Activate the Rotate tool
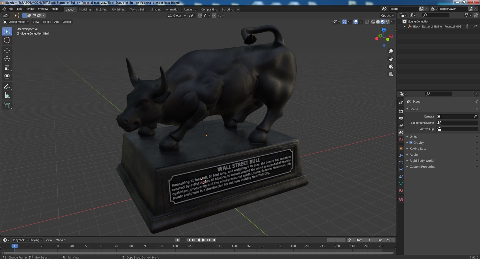Image resolution: width=480 pixels, height=259 pixels. [7, 59]
